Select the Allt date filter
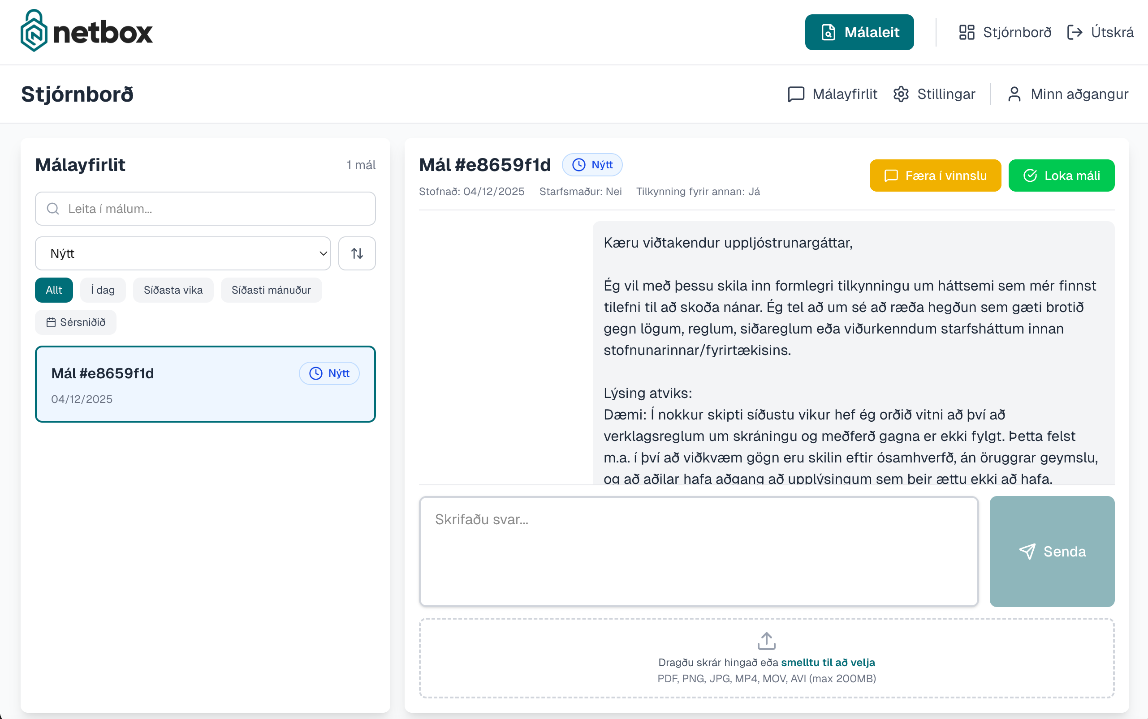Viewport: 1148px width, 719px height. coord(54,290)
